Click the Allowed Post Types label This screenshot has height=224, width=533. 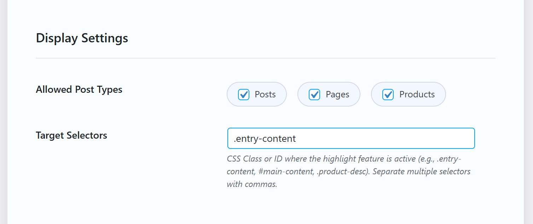79,90
